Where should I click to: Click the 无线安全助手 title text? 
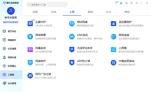pyautogui.click(x=85, y=48)
